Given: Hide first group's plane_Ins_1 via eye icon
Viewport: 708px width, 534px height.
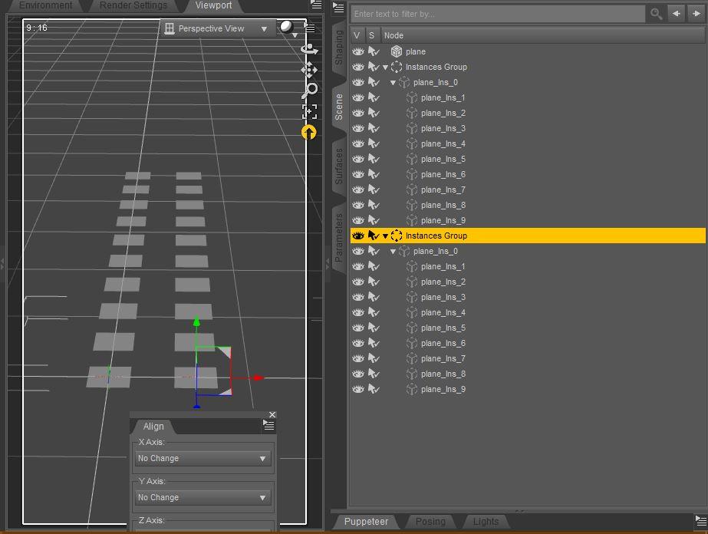Looking at the screenshot, I should [358, 97].
